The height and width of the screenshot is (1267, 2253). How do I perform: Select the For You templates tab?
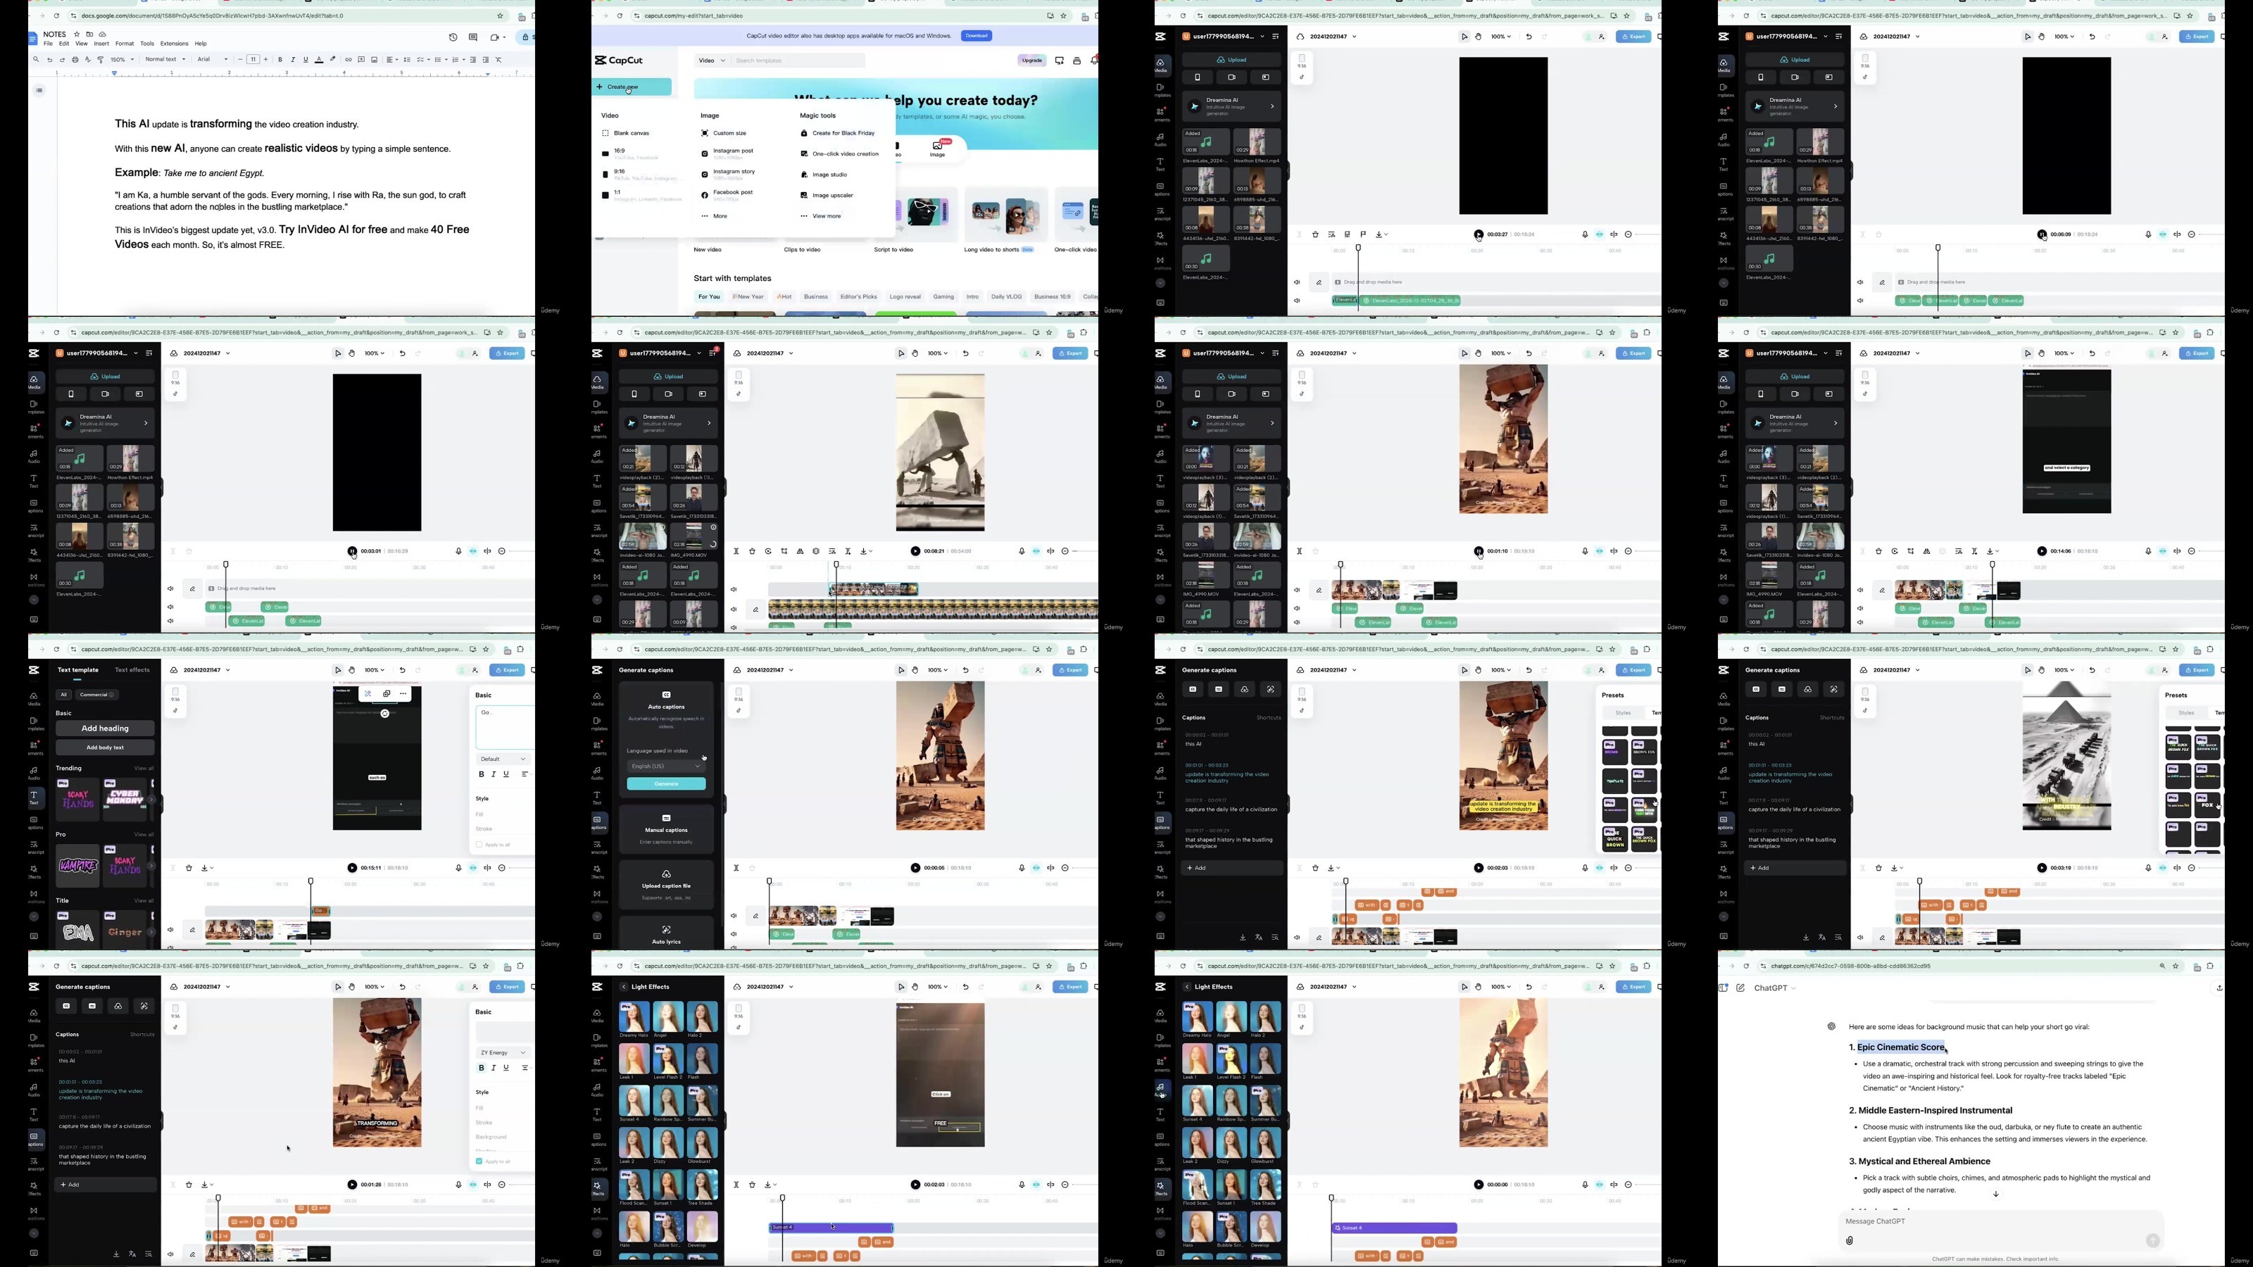(x=708, y=296)
